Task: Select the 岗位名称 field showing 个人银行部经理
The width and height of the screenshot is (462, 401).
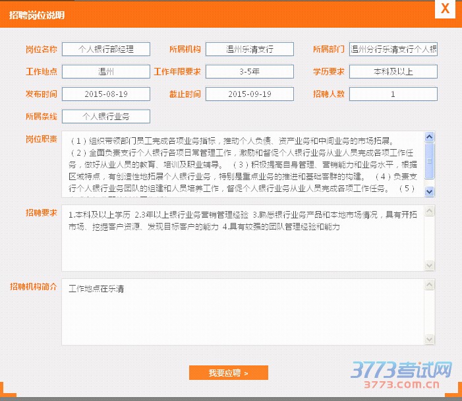Action: pyautogui.click(x=106, y=49)
